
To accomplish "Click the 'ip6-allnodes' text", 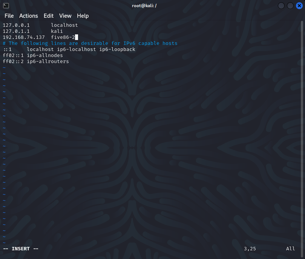I will click(45, 55).
